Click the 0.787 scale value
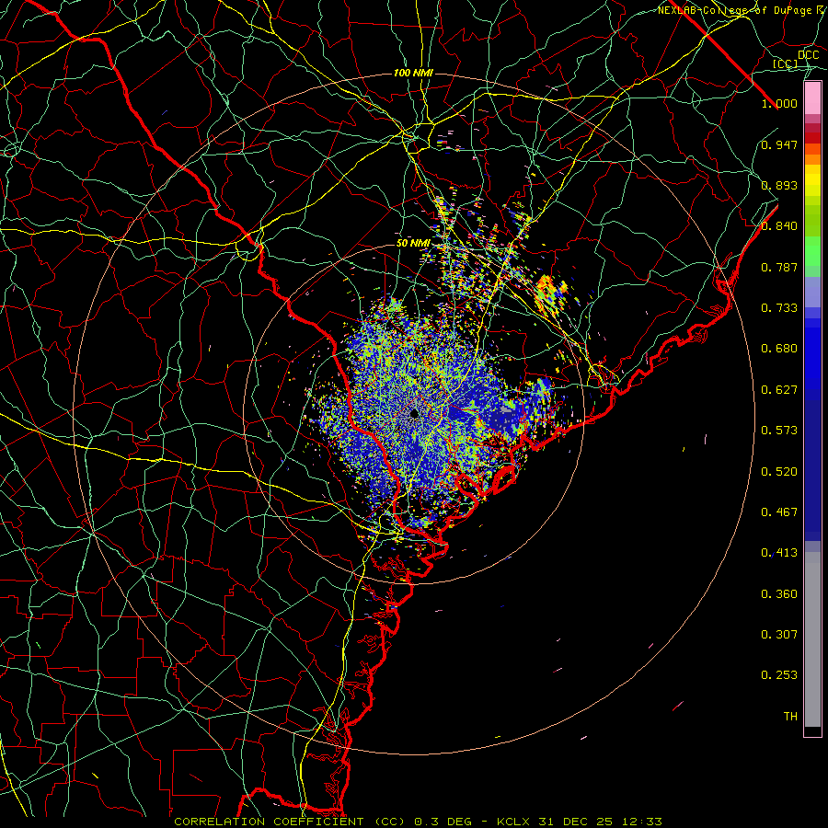This screenshot has height=828, width=828. tap(779, 267)
